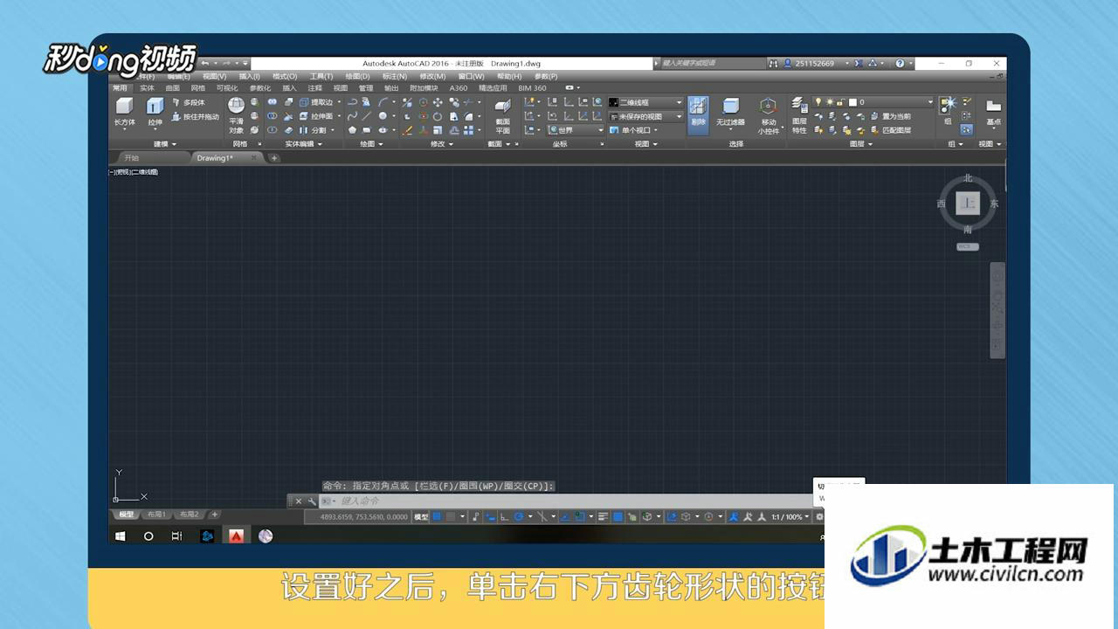Click the AutoCAD taskbar icon
This screenshot has width=1118, height=629.
(236, 536)
